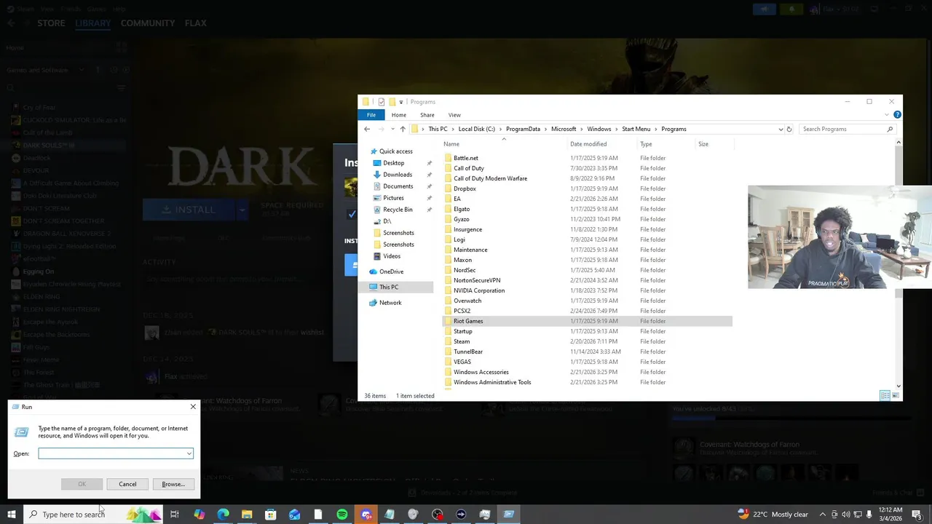932x524 pixels.
Task: Expand the address bar history dropdown
Action: [781, 129]
